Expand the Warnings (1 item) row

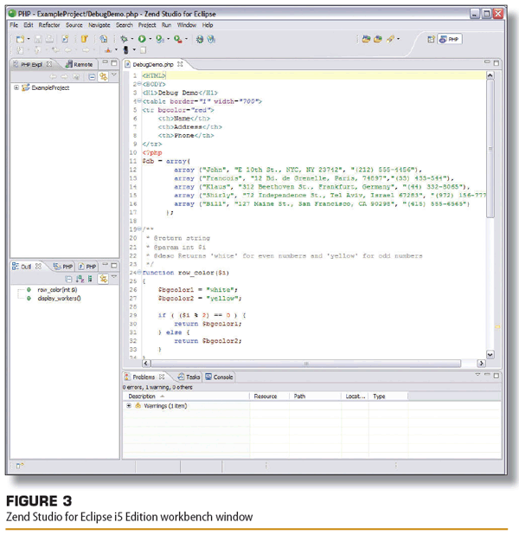(129, 406)
